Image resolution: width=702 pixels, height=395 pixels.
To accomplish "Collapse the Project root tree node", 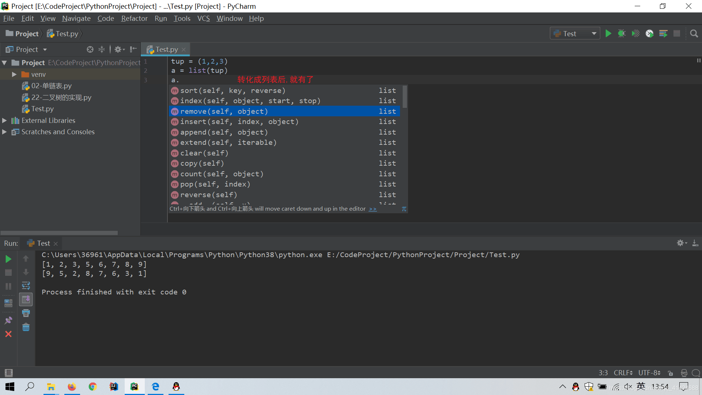I will click(x=4, y=63).
